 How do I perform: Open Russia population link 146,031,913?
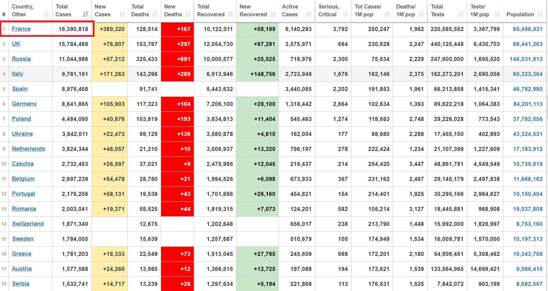[526, 59]
